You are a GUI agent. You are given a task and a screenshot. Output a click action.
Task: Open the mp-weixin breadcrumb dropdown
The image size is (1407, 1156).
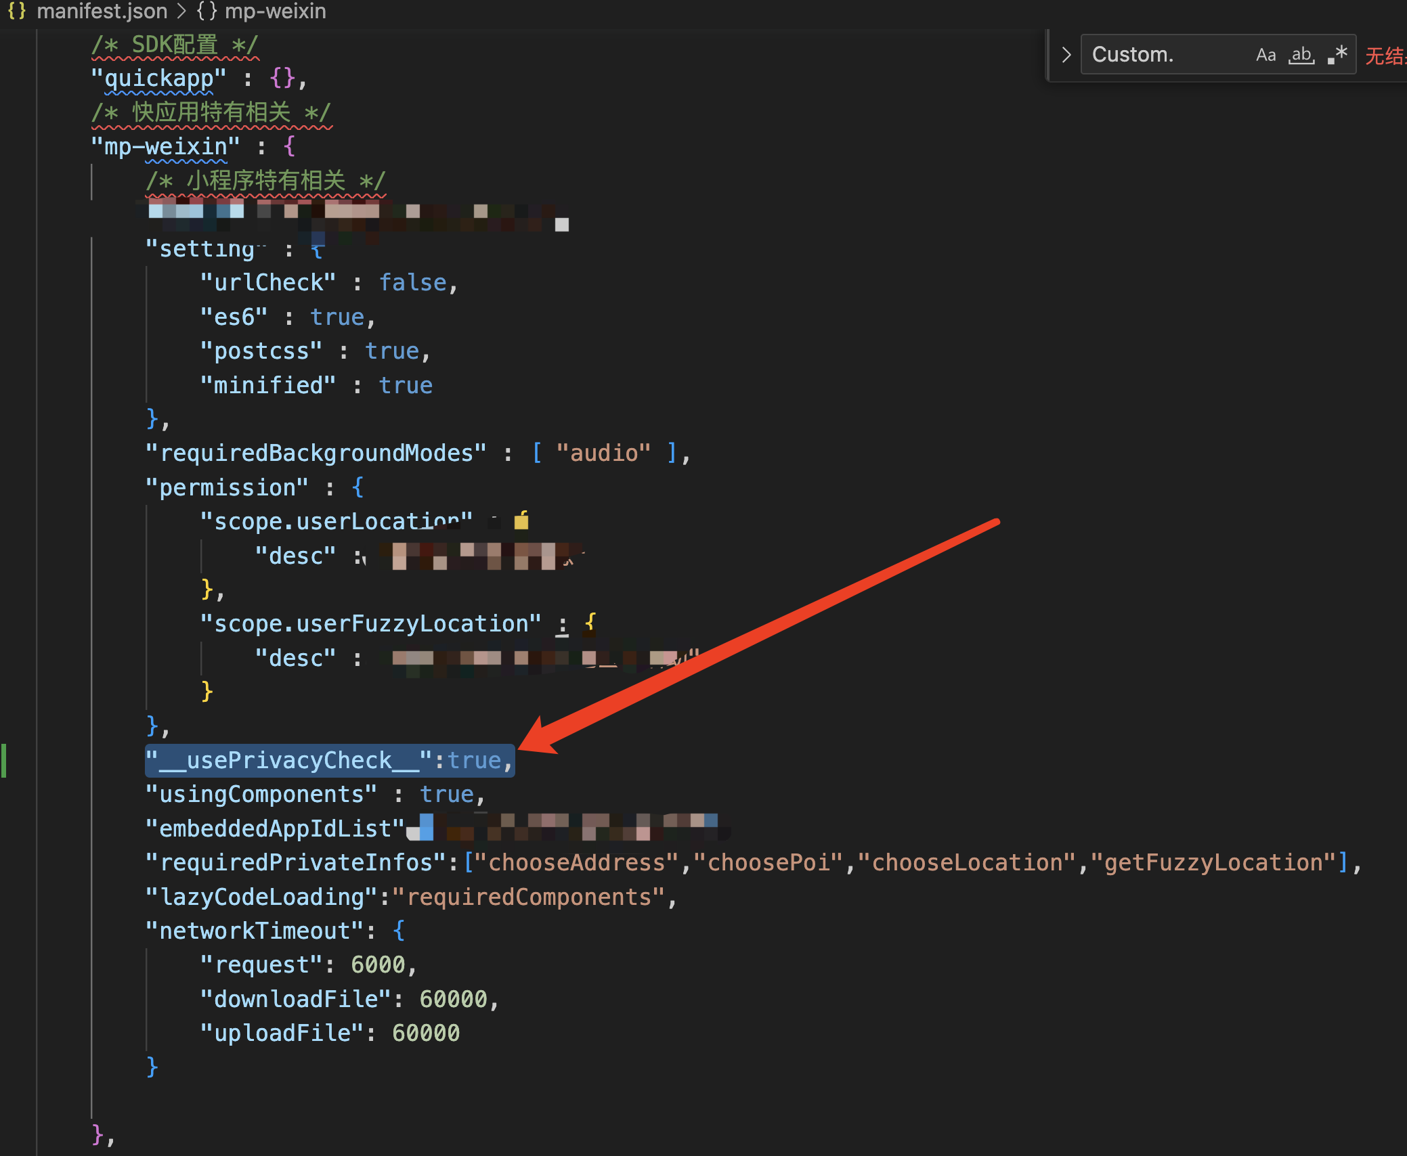click(275, 11)
